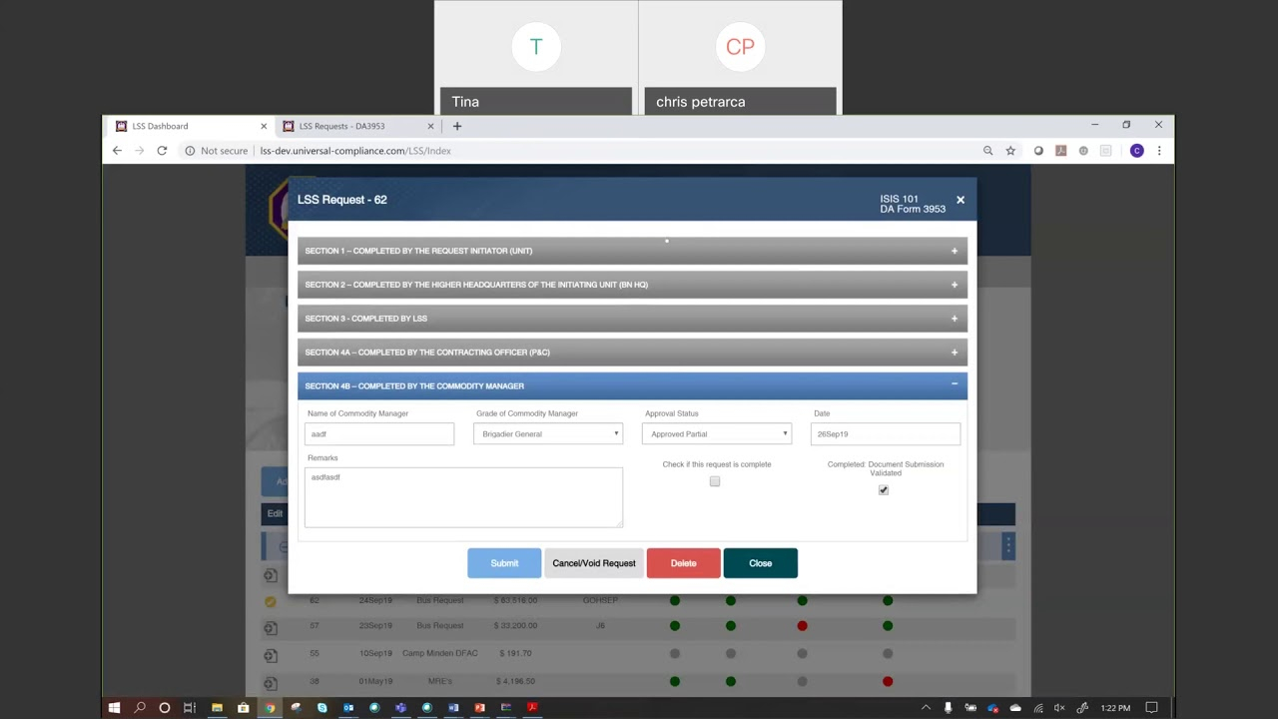Viewport: 1278px width, 719px height.
Task: Click the Edit column header in grid
Action: (275, 513)
